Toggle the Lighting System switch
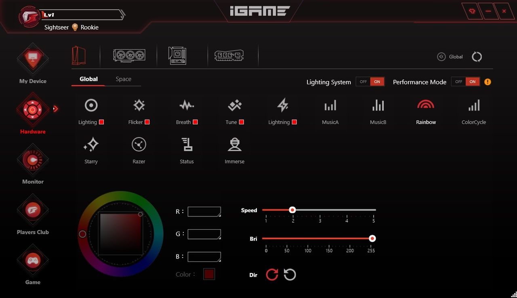 point(370,82)
